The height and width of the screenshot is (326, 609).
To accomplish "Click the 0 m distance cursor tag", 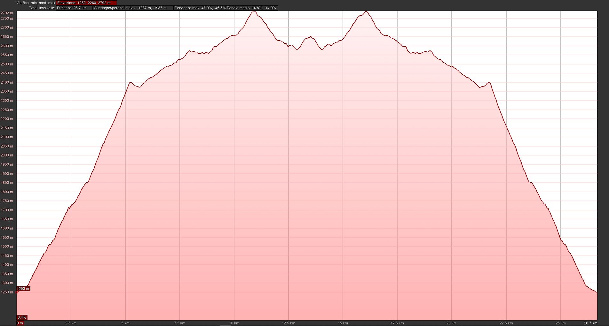I will [20, 323].
